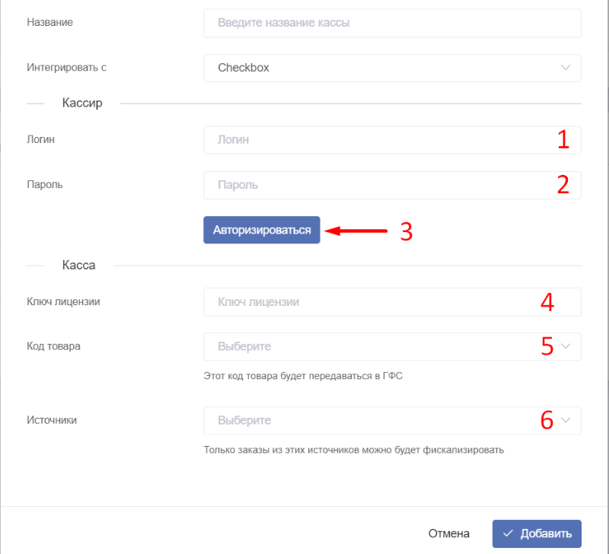Click the chevron arrow in Код товара selector
This screenshot has width=609, height=554.
click(566, 346)
